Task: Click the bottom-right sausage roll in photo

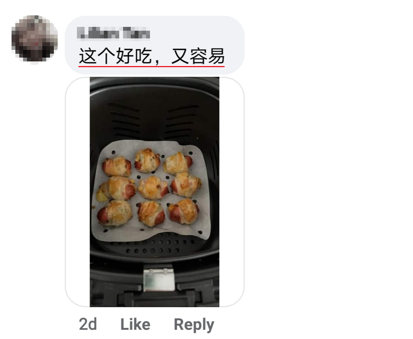Action: (x=183, y=211)
